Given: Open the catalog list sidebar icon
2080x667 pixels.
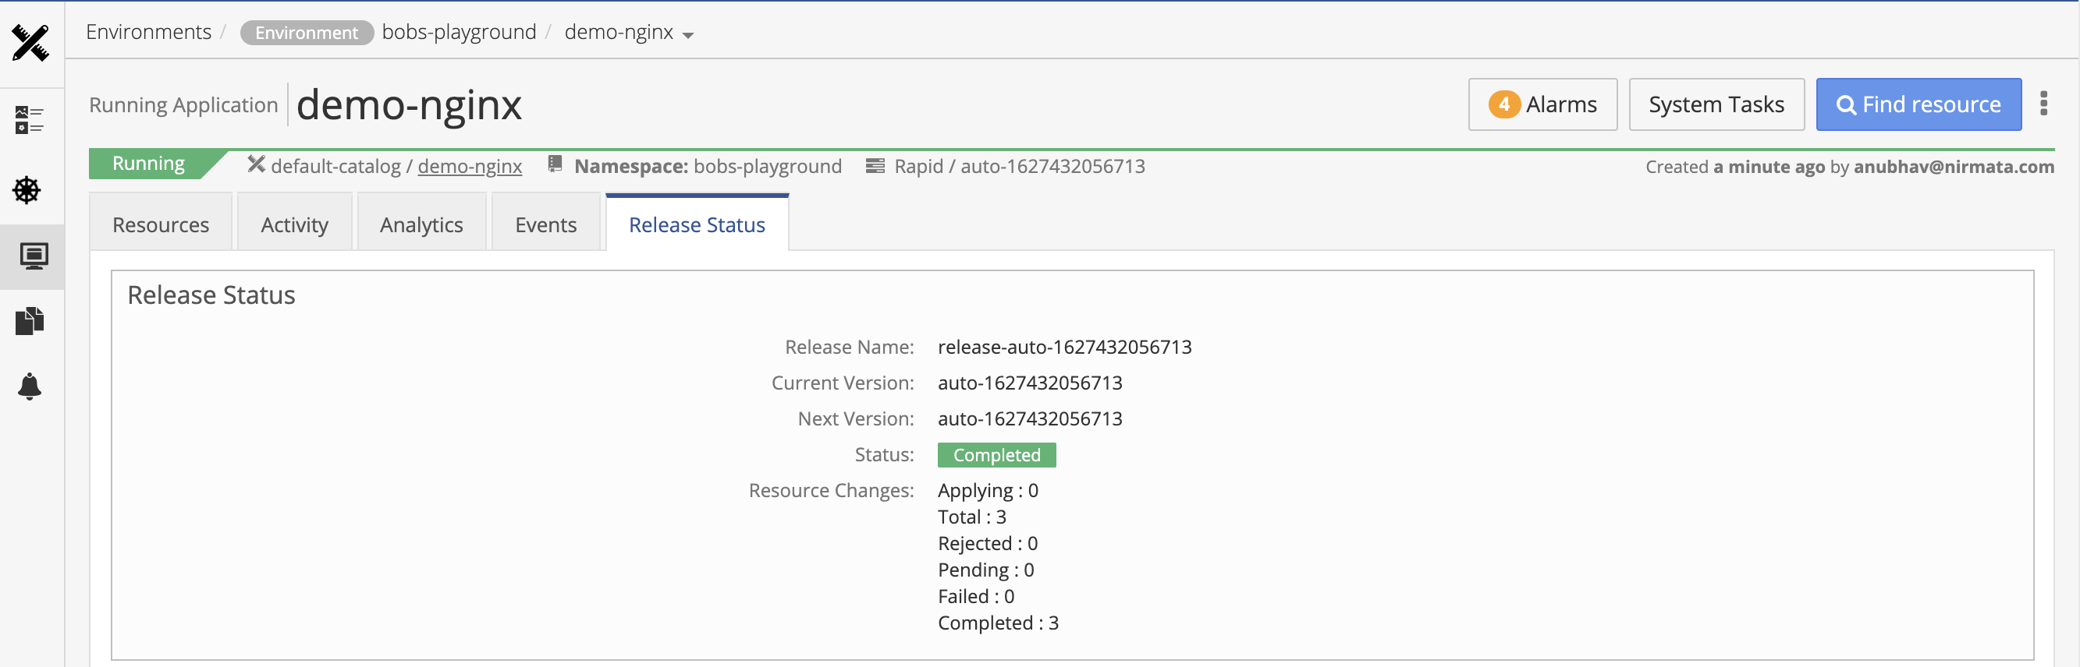Looking at the screenshot, I should tap(29, 119).
